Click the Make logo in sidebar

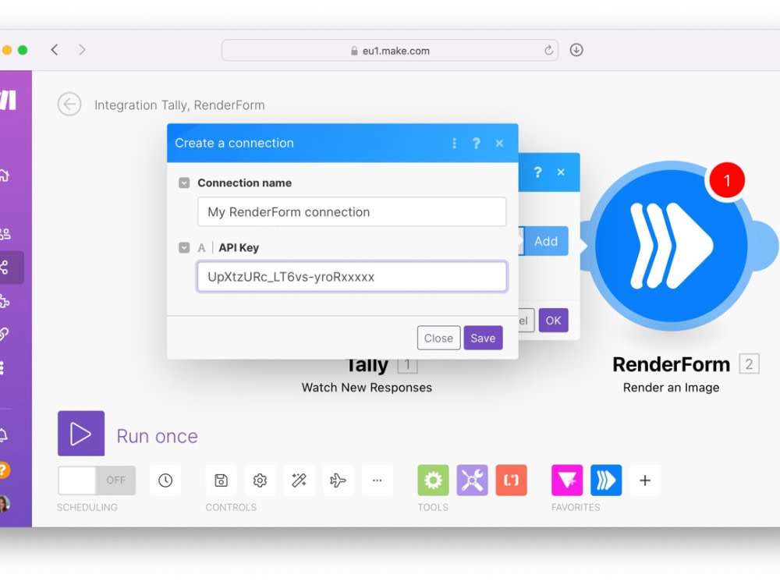pyautogui.click(x=9, y=100)
